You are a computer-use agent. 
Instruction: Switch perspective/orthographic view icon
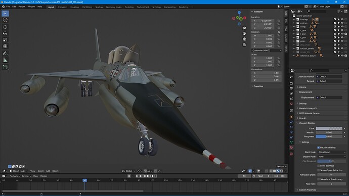coord(244,44)
